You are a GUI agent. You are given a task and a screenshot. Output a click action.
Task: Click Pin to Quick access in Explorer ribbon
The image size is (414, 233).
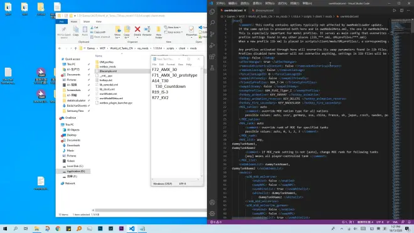64,33
